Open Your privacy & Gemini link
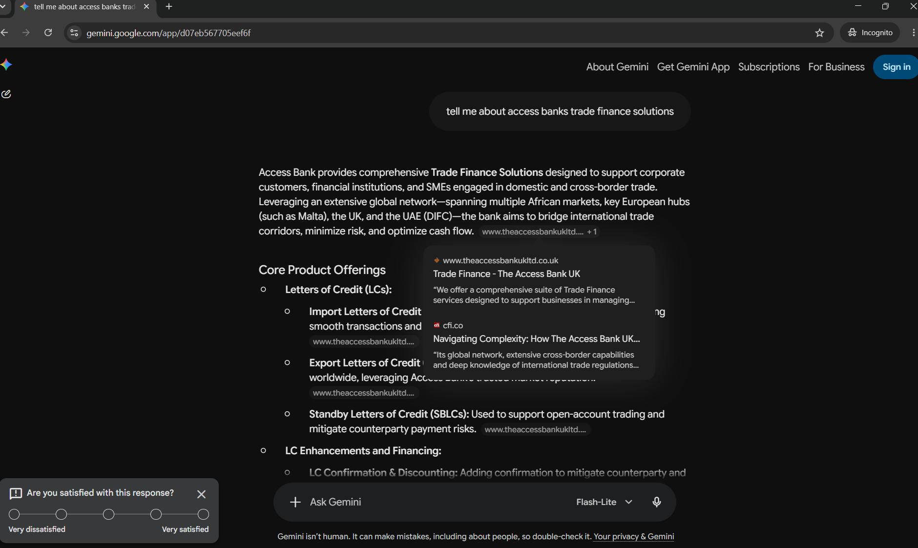Image resolution: width=918 pixels, height=548 pixels. [x=634, y=536]
